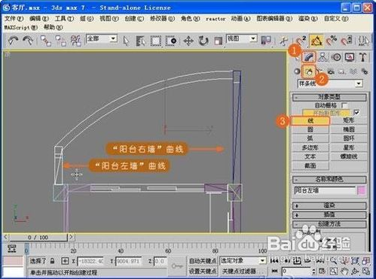Activate the Select and Move tool
Viewport: 376px width, 279px height.
click(x=188, y=41)
